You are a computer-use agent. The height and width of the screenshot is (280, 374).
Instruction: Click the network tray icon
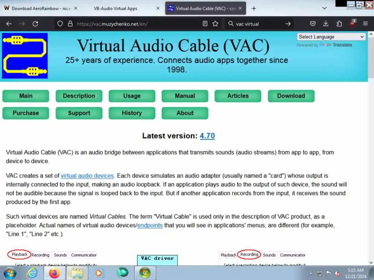[320, 273]
